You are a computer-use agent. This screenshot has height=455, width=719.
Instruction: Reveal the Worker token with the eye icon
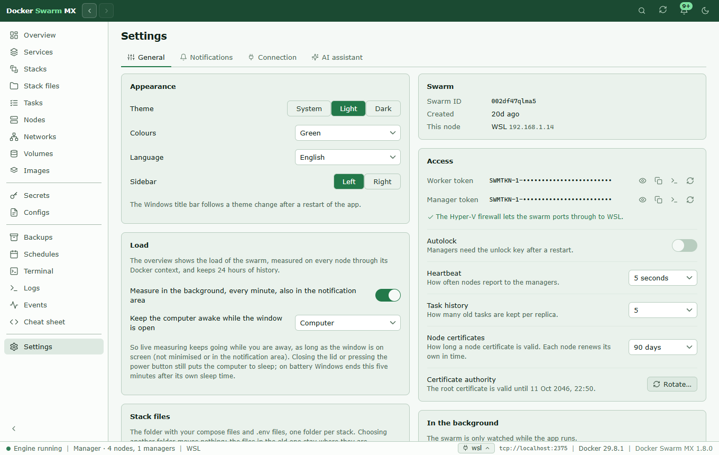tap(642, 181)
